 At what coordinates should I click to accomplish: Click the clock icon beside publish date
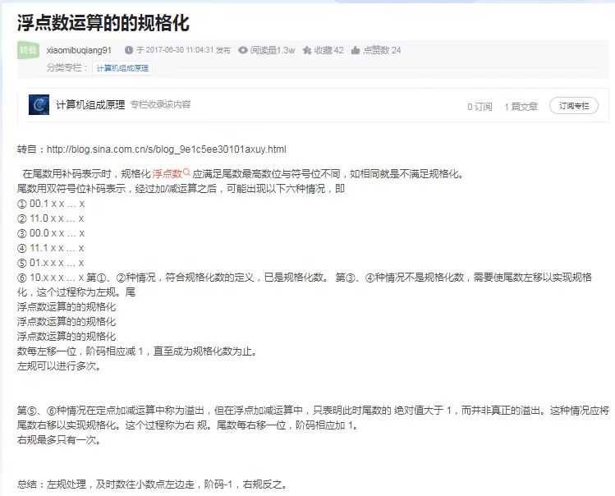[129, 50]
